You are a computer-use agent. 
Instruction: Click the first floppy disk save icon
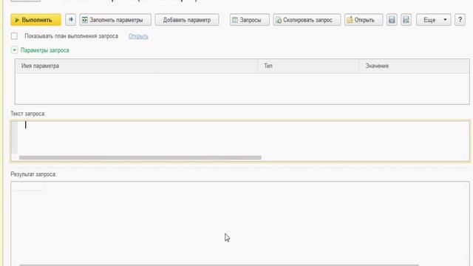[392, 20]
